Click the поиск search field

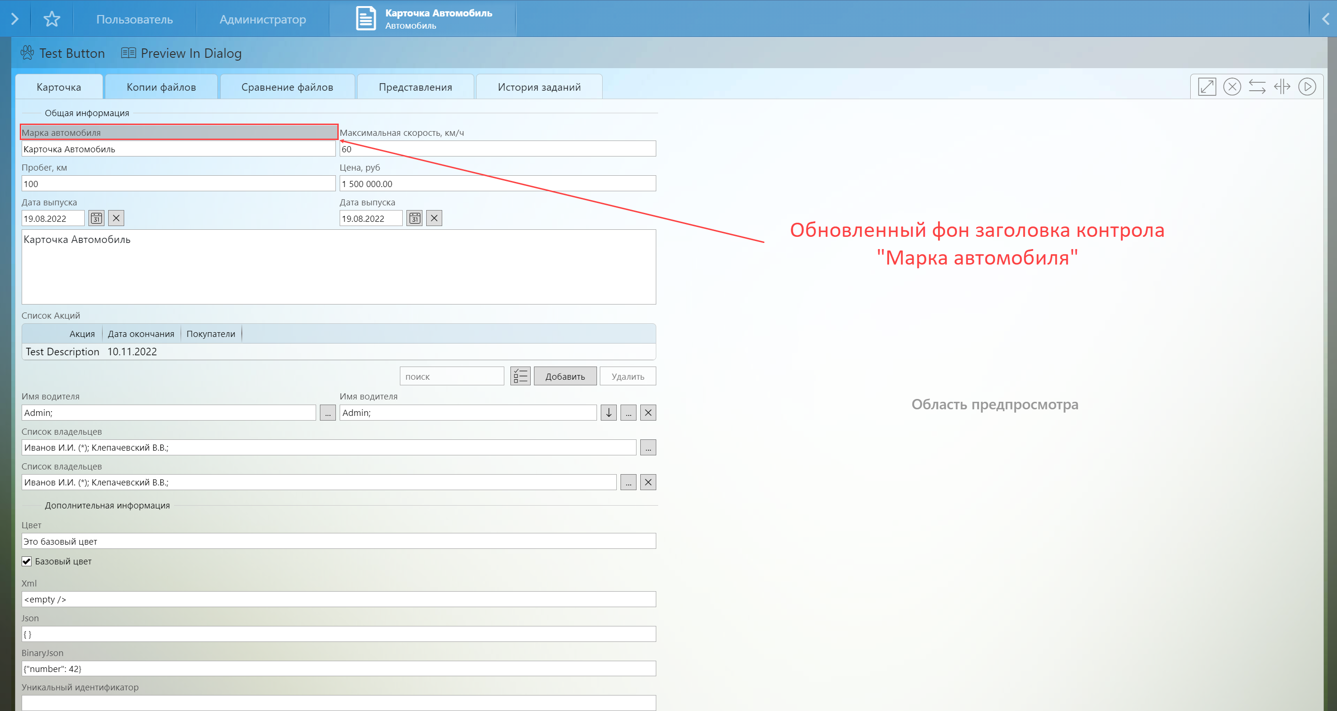coord(451,376)
